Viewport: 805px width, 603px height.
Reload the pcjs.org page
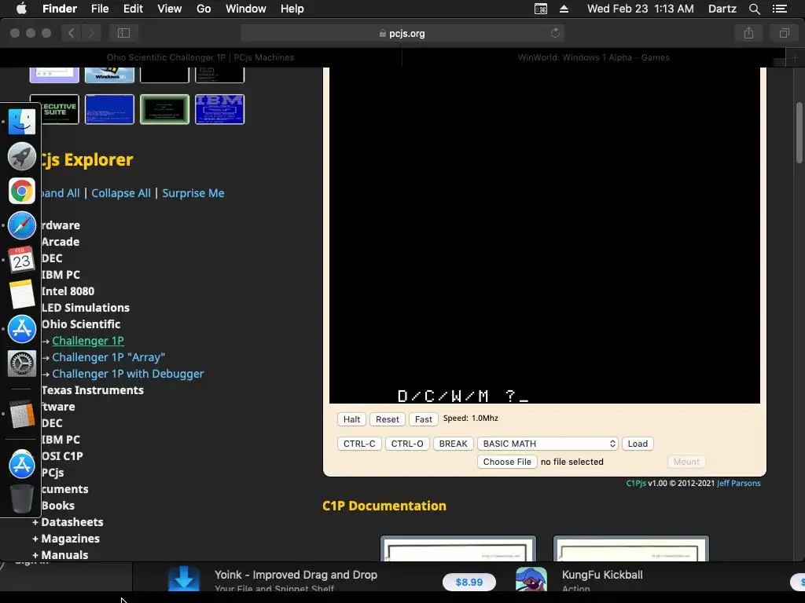coord(555,33)
